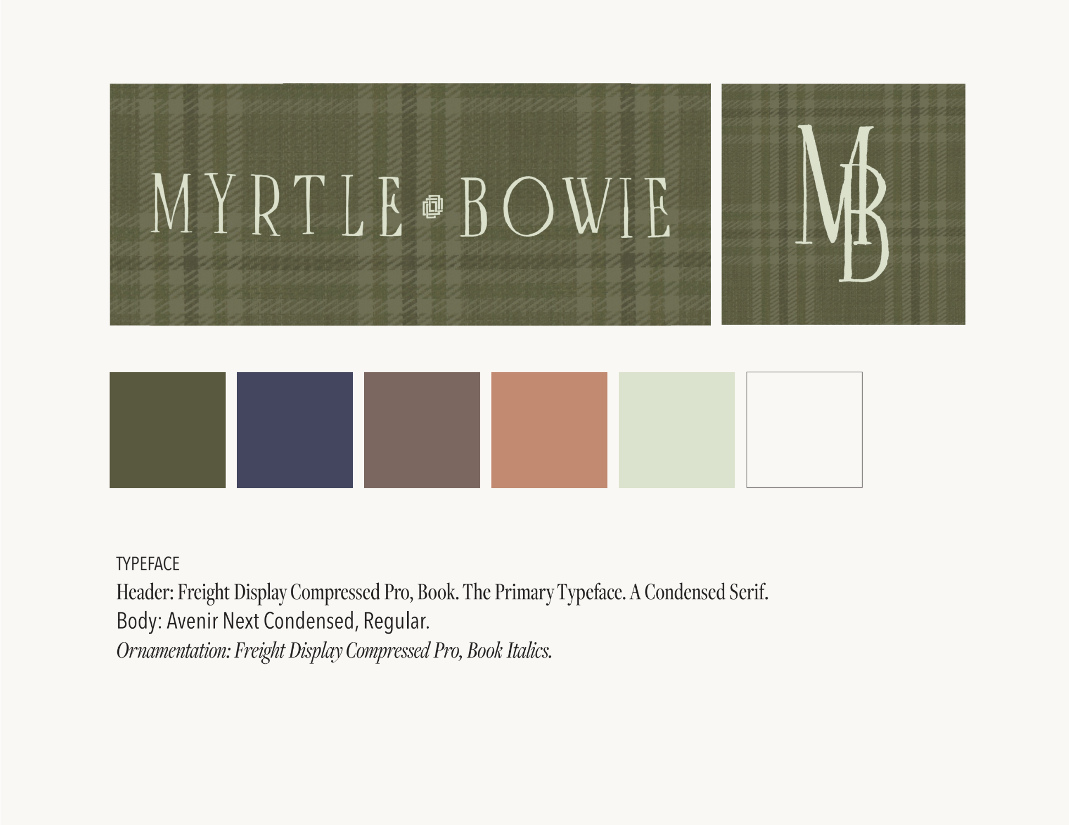Click the white outlined color swatch
1069x825 pixels.
(804, 430)
